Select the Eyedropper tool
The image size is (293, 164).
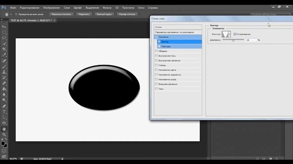pos(4,55)
